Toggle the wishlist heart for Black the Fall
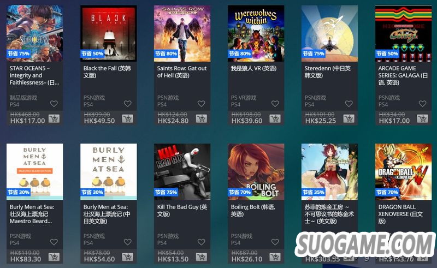This screenshot has height=268, width=437. pyautogui.click(x=128, y=104)
